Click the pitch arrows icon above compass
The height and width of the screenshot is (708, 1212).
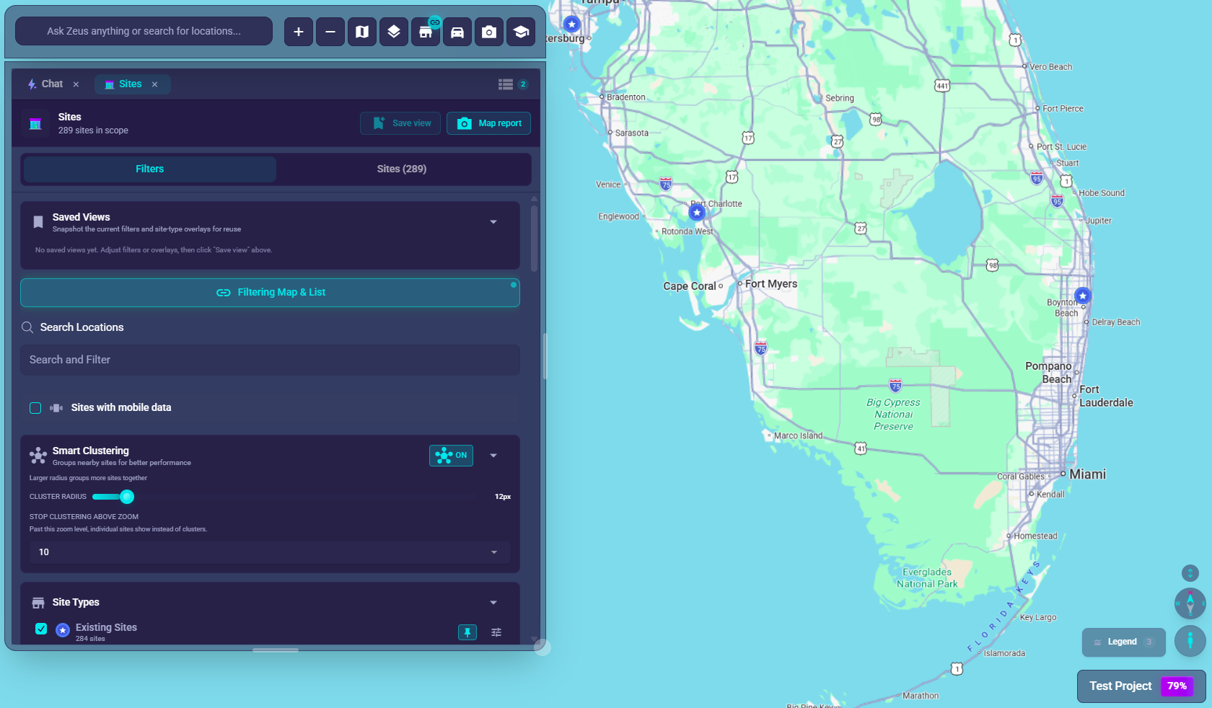1190,573
